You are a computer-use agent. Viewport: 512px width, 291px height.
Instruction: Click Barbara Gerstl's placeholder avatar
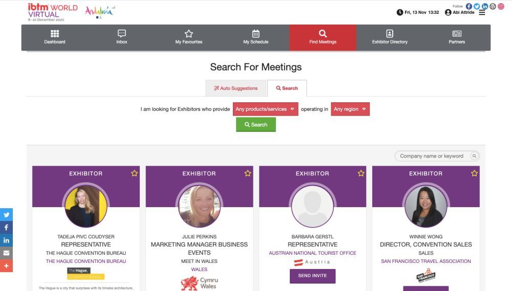pyautogui.click(x=312, y=206)
